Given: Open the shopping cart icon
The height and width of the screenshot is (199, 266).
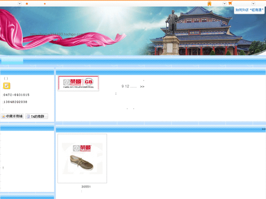Looking at the screenshot, I should (x=230, y=3).
